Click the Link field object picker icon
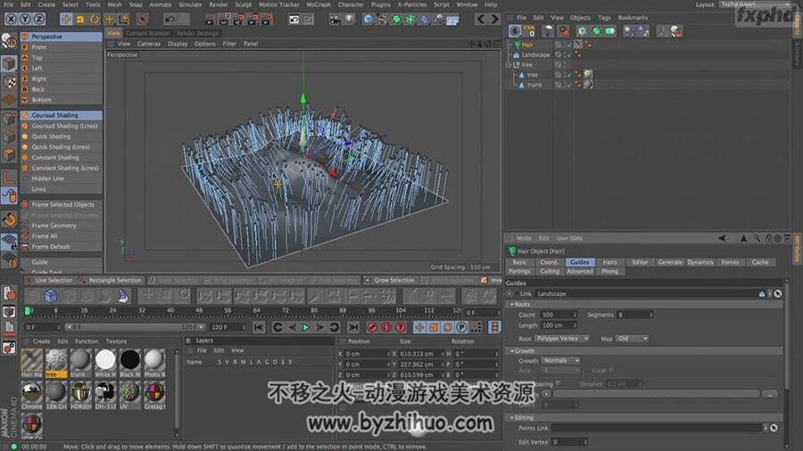 777,293
